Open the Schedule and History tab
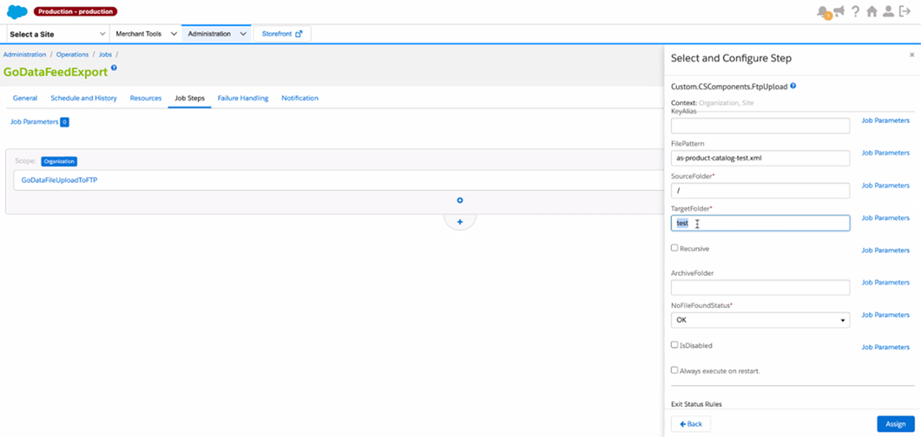This screenshot has height=437, width=921. point(83,98)
